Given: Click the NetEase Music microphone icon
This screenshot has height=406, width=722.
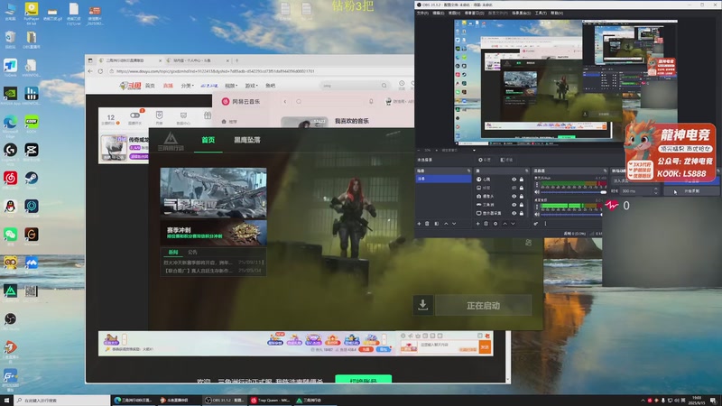Looking at the screenshot, I should tap(371, 102).
